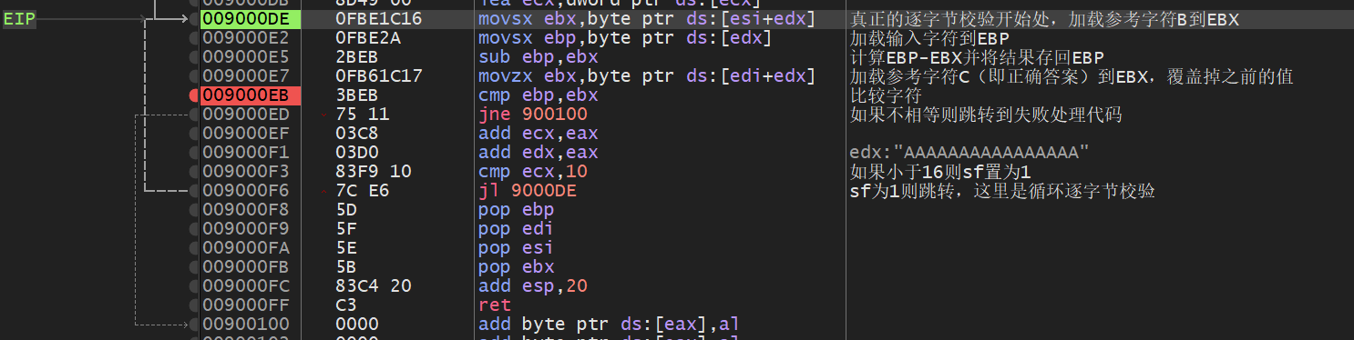Click comment starting with sf为1则跳转
Screen dimensions: 1354x340
[x=1002, y=190]
